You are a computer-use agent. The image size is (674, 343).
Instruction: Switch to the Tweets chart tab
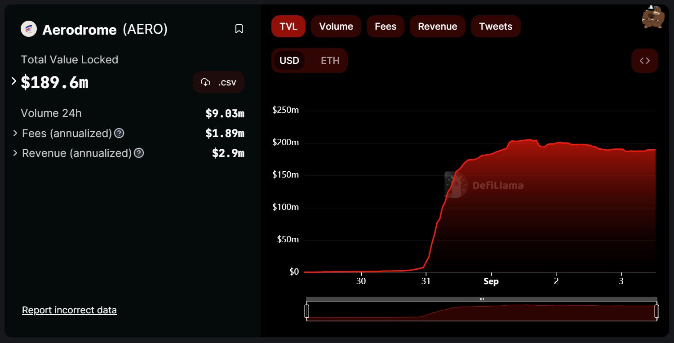pos(496,27)
